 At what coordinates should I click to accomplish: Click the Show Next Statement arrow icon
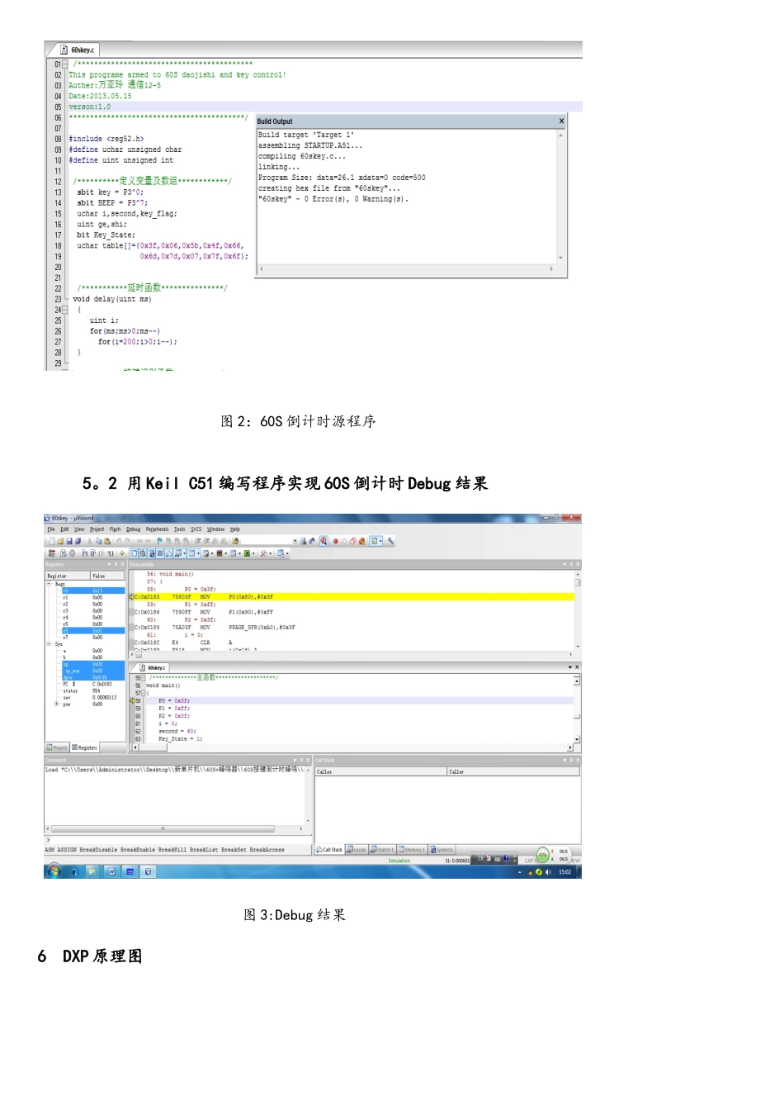(x=121, y=553)
